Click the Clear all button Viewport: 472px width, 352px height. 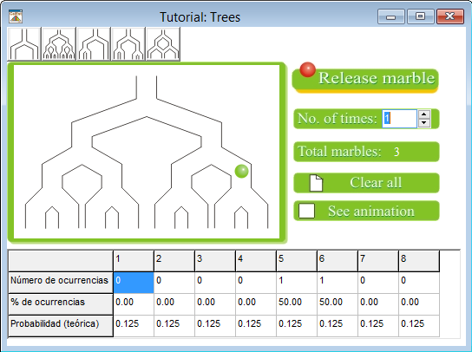(x=366, y=183)
